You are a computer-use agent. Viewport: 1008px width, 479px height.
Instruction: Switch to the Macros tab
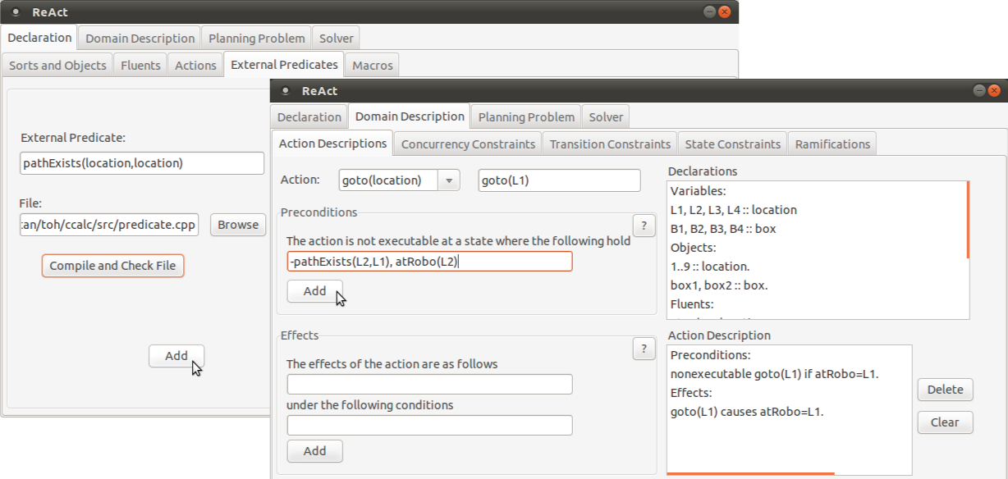[372, 66]
